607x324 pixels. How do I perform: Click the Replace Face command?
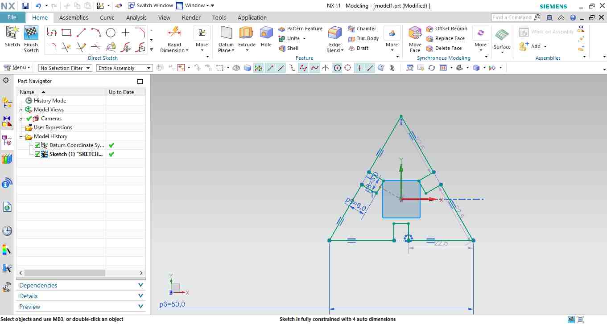446,38
